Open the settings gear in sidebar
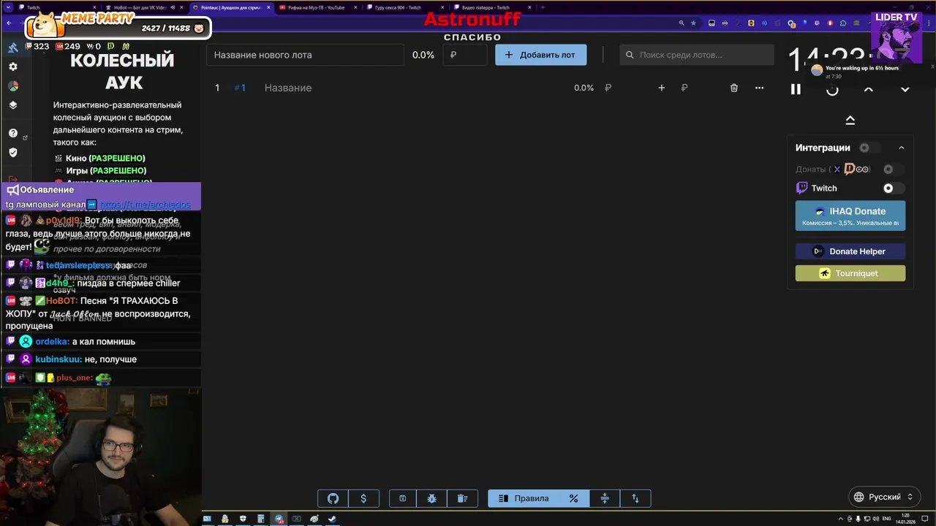The image size is (936, 526). [12, 66]
